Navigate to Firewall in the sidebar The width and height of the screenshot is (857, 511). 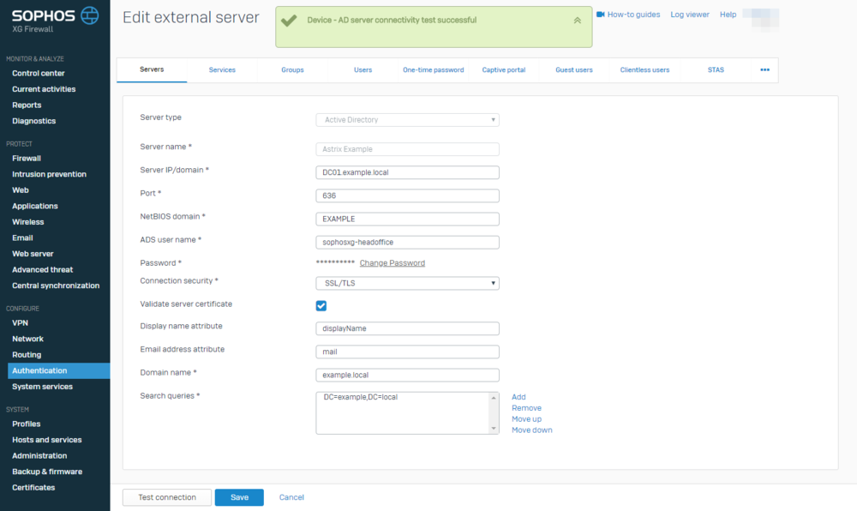click(x=27, y=158)
